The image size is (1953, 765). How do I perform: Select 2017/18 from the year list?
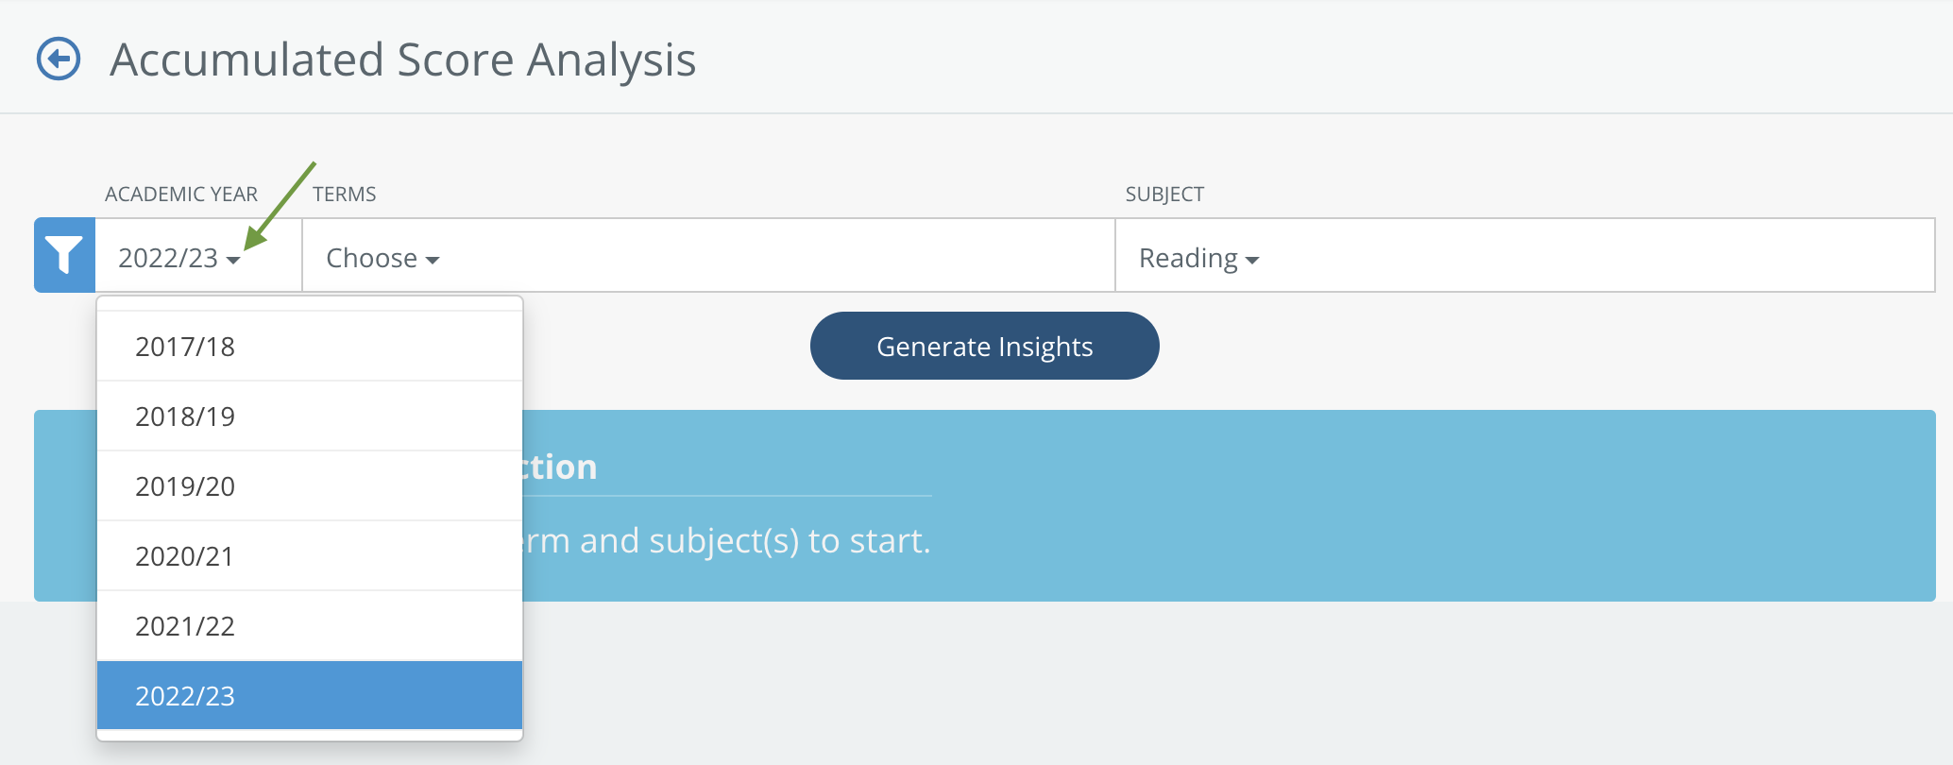coord(310,347)
